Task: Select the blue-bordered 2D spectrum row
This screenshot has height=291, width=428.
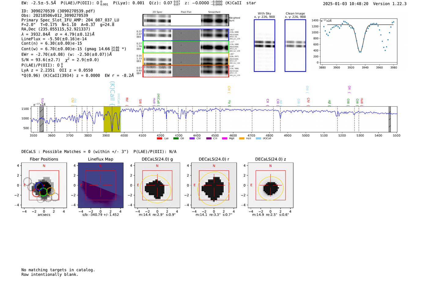Action: pyautogui.click(x=186, y=35)
